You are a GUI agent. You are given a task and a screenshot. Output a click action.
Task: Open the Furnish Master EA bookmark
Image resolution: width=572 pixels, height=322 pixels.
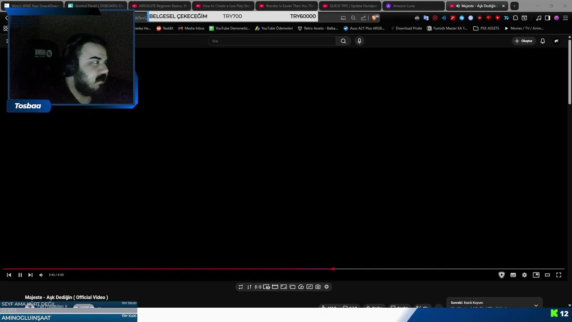447,28
